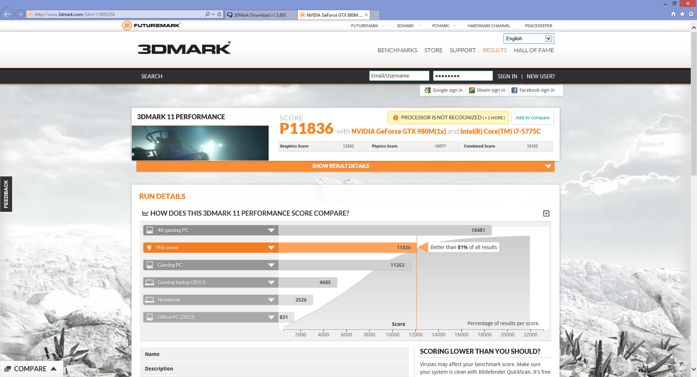Screen dimensions: 697x377
Task: Click the orange 11836 score bar
Action: (347, 248)
